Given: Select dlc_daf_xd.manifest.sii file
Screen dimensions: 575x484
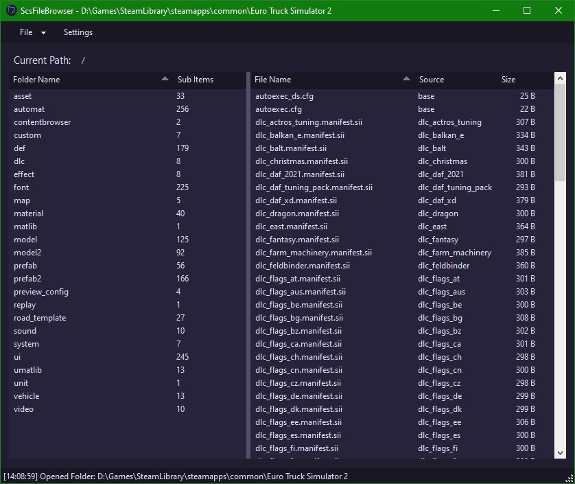Looking at the screenshot, I should (403, 200).
